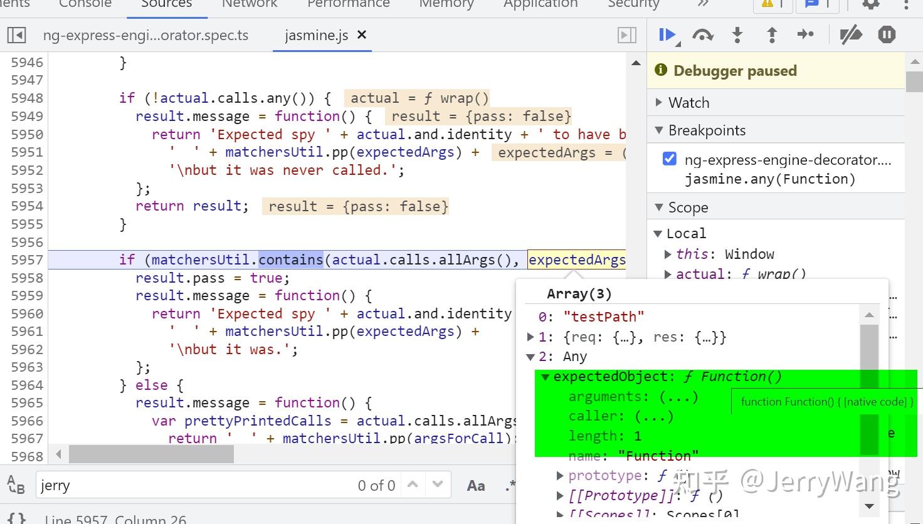
Task: Click the highlighted 'contains' method name
Action: click(x=291, y=260)
